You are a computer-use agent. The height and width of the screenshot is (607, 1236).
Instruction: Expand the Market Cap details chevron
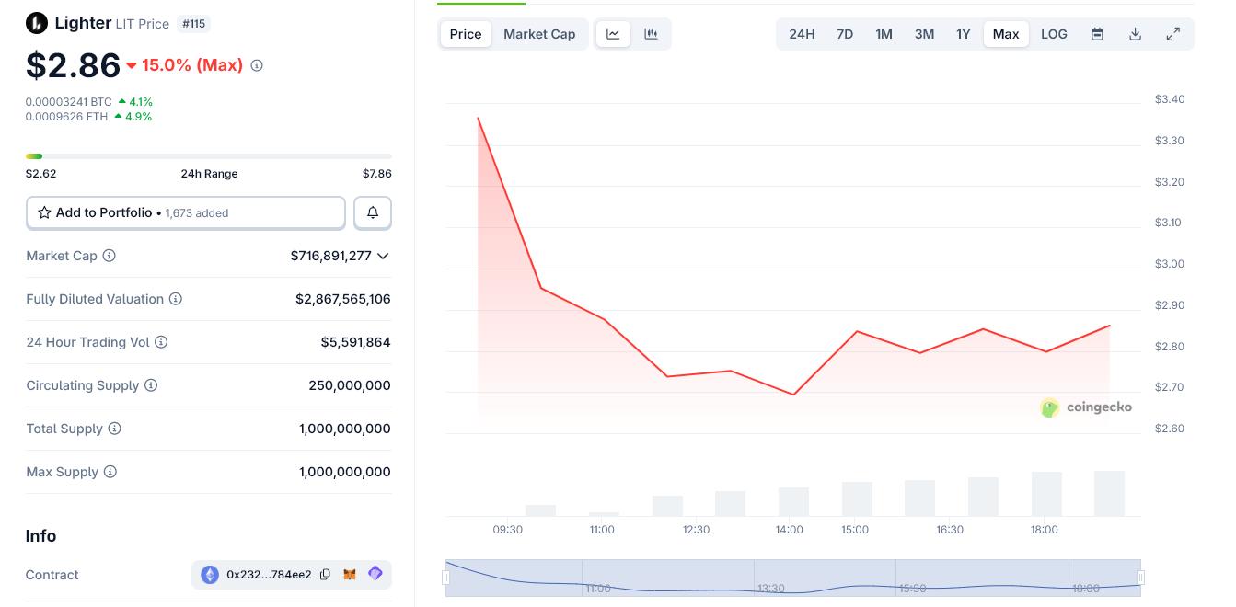(x=383, y=256)
